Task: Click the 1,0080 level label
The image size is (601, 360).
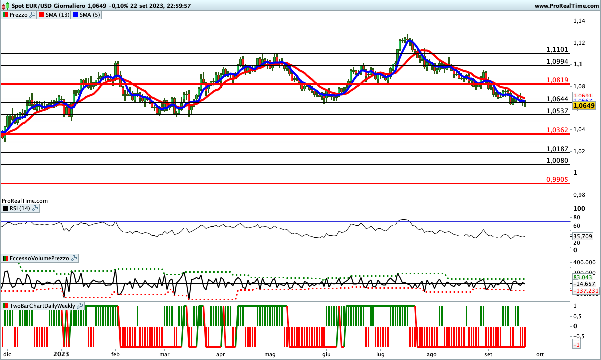Action: (557, 160)
